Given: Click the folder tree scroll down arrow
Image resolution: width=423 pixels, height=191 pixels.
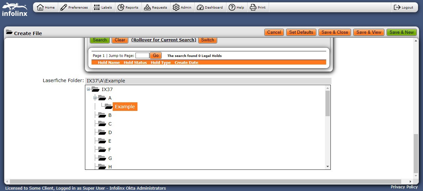Looking at the screenshot, I should pos(327,167).
